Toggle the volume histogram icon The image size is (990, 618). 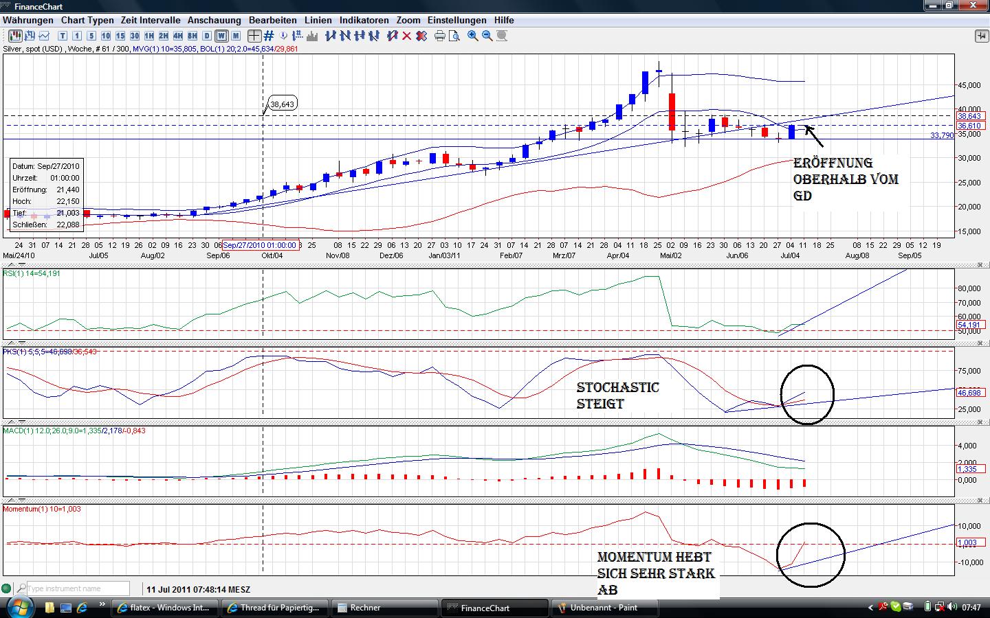pos(313,36)
